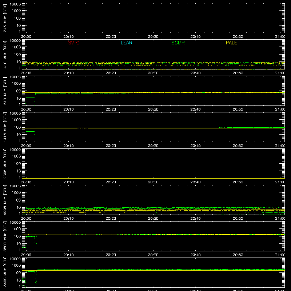This screenshot has height=291, width=291.
Task: Click 20:50 time label under 2695 MHz plot
Action: [238, 182]
